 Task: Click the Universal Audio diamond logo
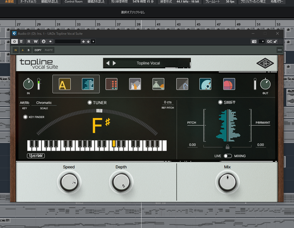coord(265,63)
